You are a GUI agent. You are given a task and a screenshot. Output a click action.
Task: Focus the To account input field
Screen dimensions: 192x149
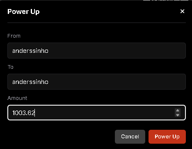click(96, 81)
